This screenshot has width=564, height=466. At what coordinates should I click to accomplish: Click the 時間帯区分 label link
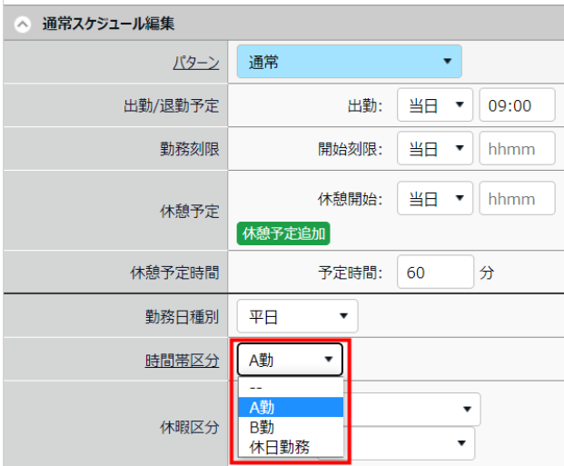tap(183, 361)
